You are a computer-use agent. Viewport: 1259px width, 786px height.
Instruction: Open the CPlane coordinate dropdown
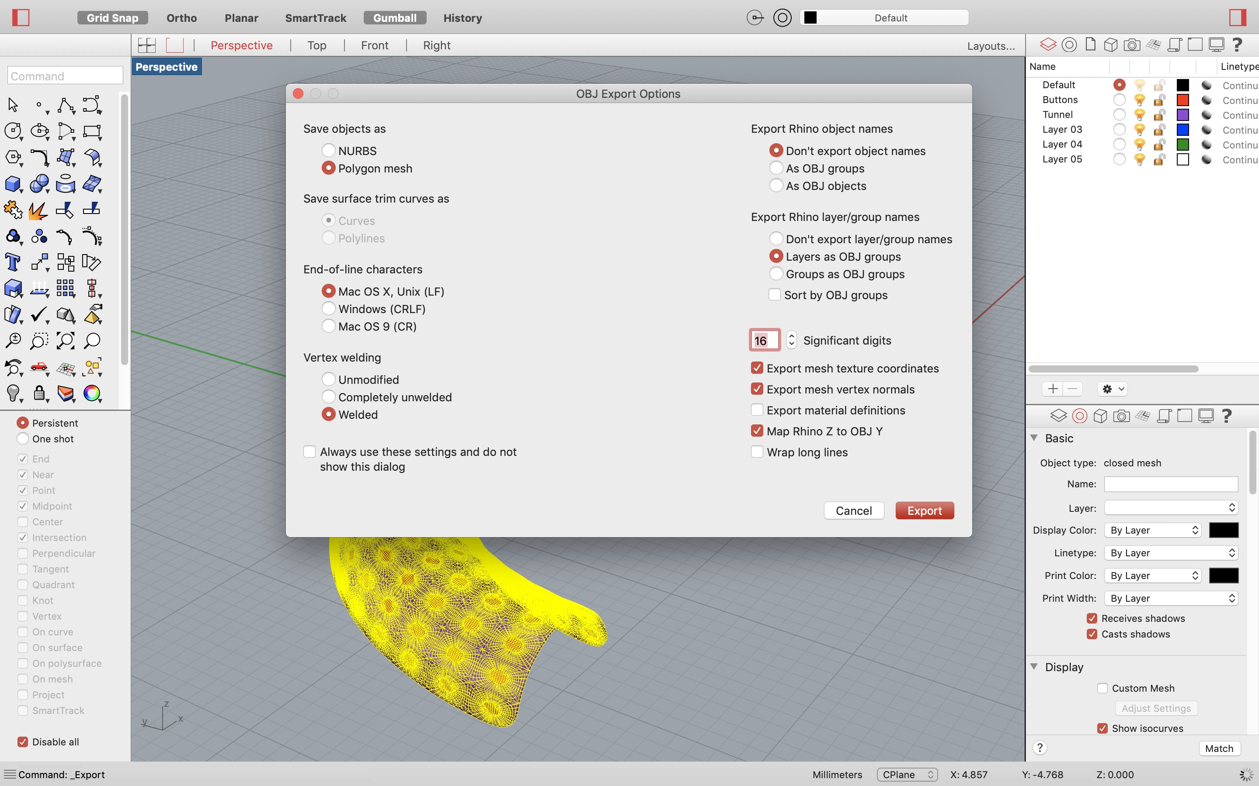(908, 775)
